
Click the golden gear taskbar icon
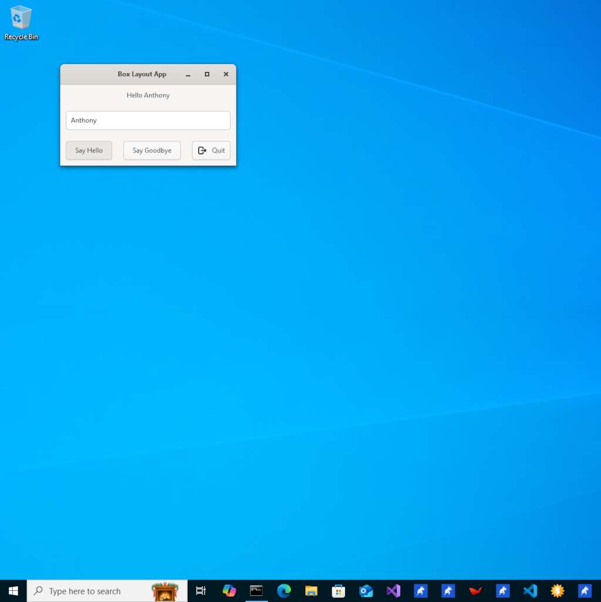point(558,590)
